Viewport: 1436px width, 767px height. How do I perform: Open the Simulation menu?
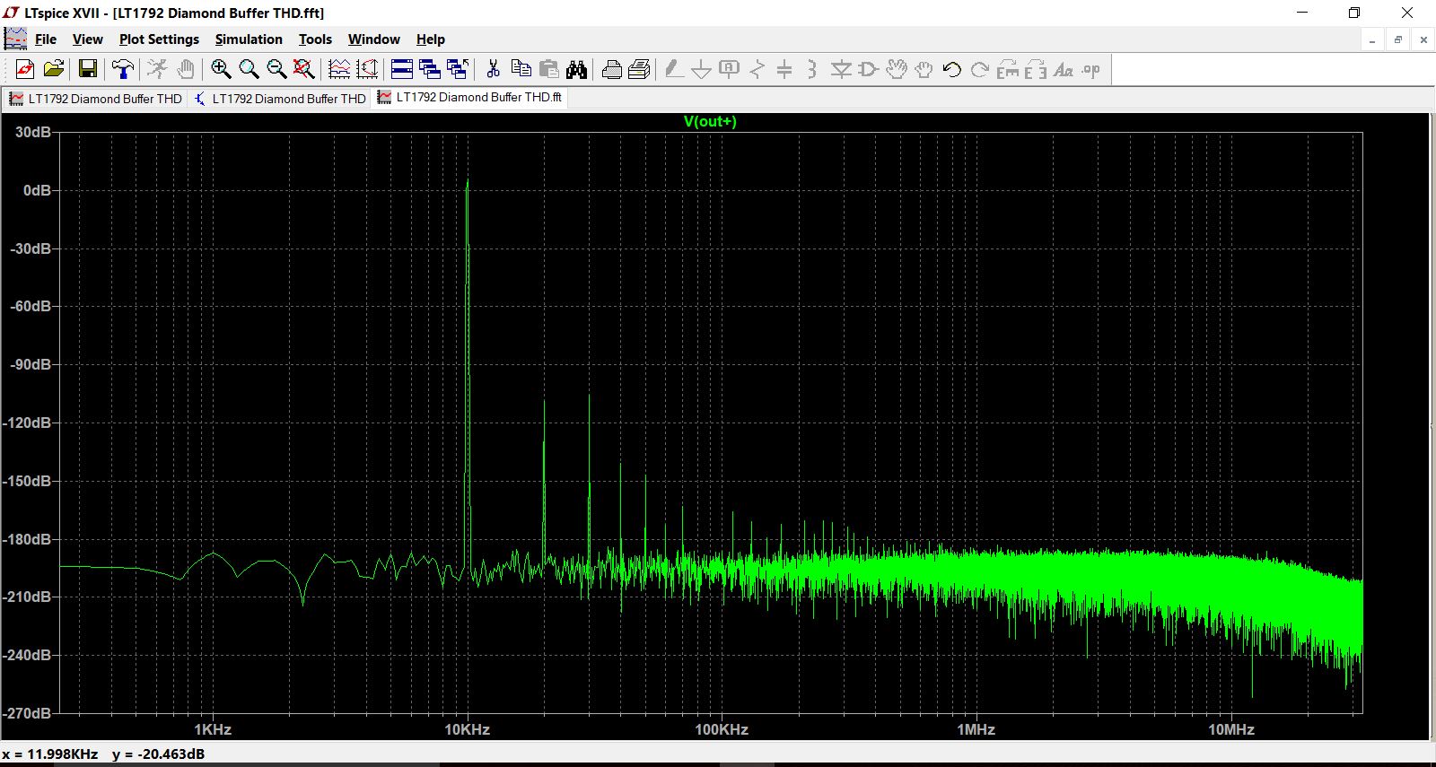pos(249,39)
